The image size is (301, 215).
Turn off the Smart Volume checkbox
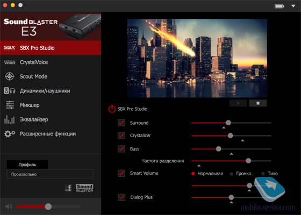point(121,173)
